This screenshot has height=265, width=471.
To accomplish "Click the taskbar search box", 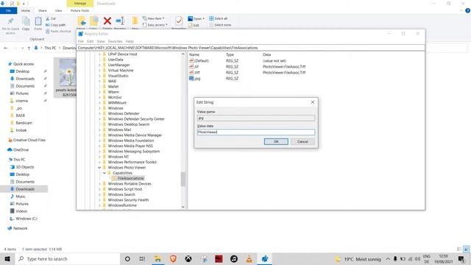I will pyautogui.click(x=67, y=259).
